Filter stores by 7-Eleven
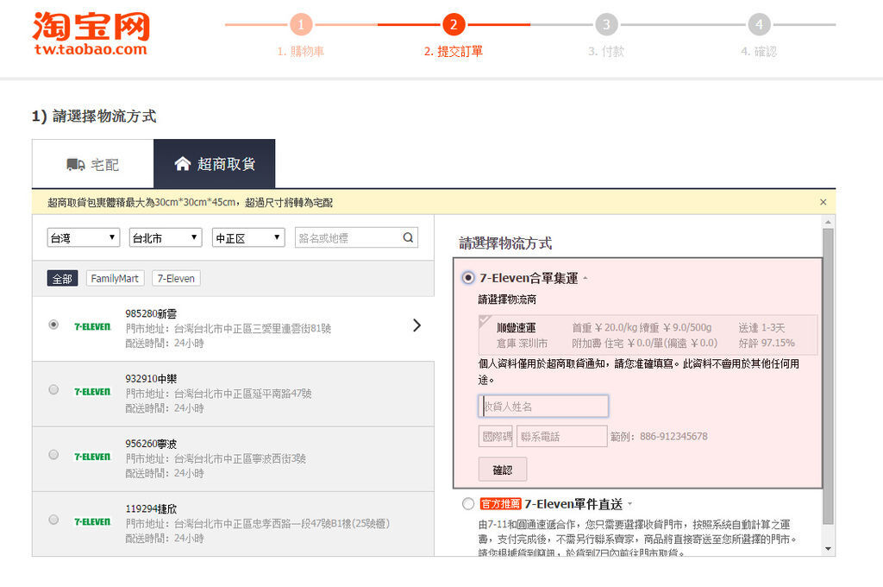This screenshot has height=587, width=883. point(176,279)
